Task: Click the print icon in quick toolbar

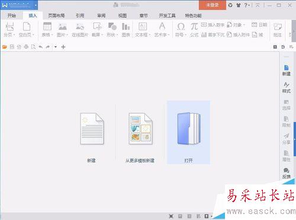Action: click(x=26, y=47)
